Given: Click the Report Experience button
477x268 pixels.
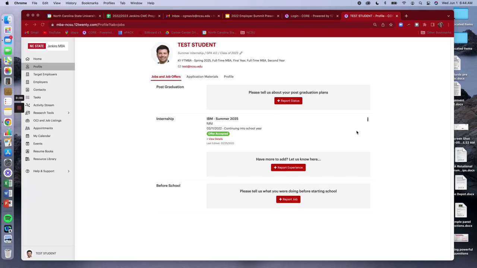Looking at the screenshot, I should (288, 167).
